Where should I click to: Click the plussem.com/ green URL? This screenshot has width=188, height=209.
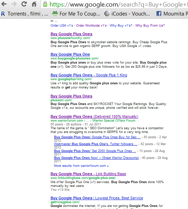pos(61,100)
